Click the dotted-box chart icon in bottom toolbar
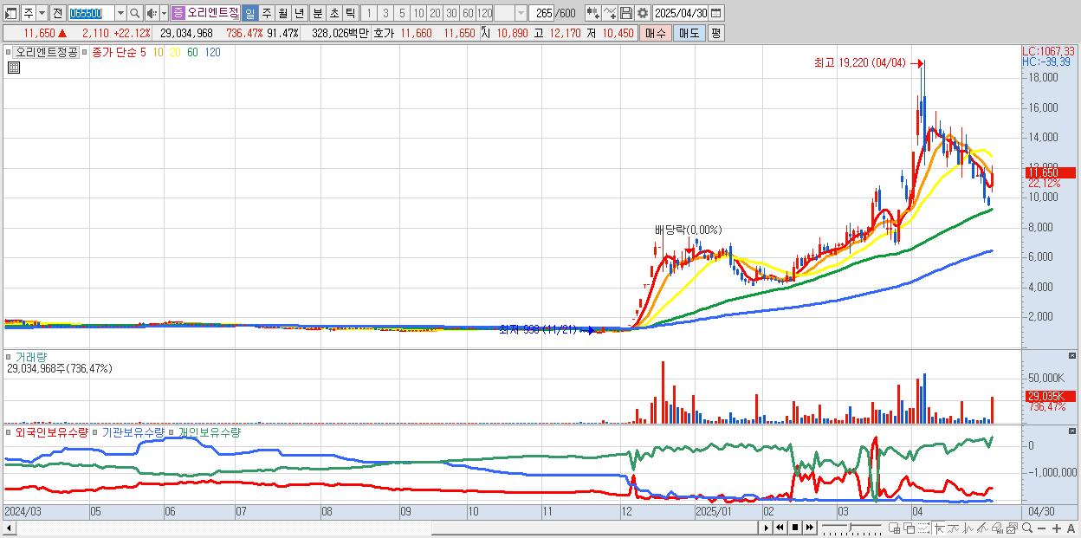 pos(923,528)
